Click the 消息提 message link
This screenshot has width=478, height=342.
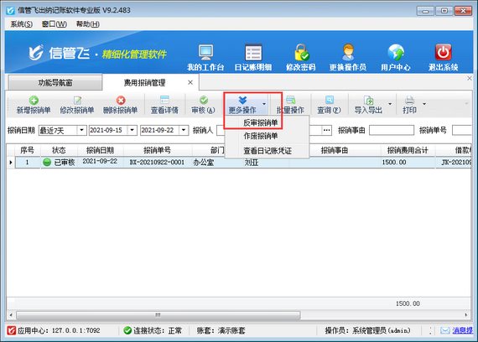(462, 330)
